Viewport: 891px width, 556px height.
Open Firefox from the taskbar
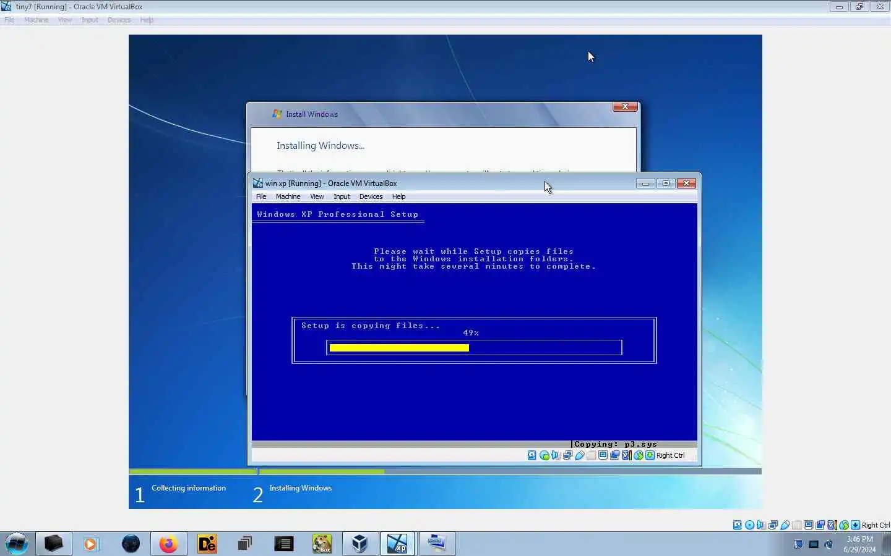(x=168, y=544)
